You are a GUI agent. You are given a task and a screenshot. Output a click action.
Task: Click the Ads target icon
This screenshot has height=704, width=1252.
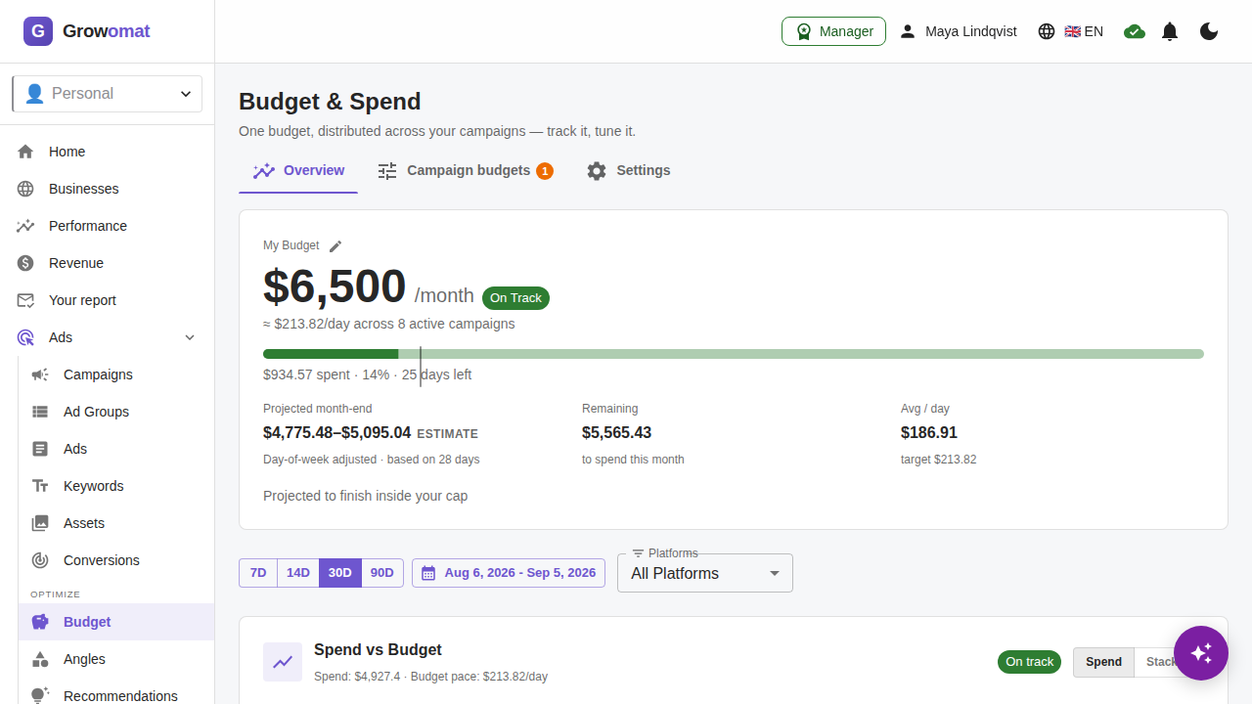click(25, 337)
